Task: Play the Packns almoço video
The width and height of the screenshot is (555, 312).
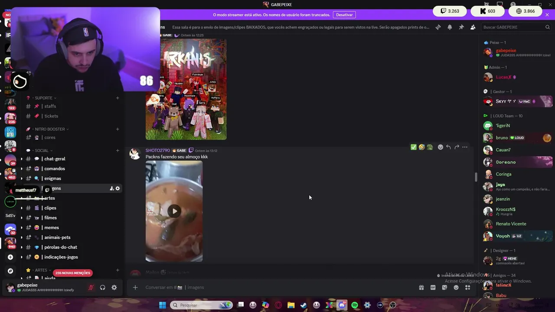Action: 174,211
